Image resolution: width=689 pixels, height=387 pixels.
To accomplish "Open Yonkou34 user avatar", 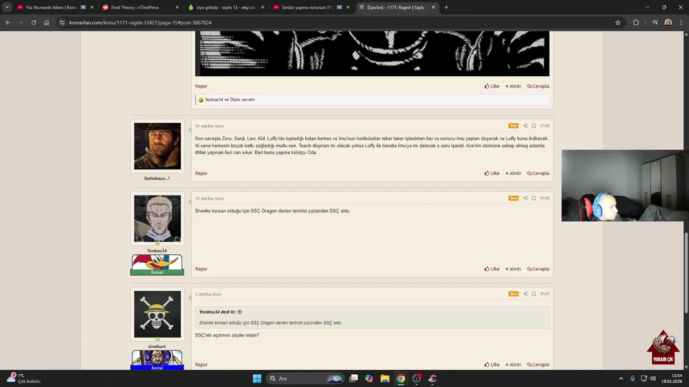I will pos(157,219).
